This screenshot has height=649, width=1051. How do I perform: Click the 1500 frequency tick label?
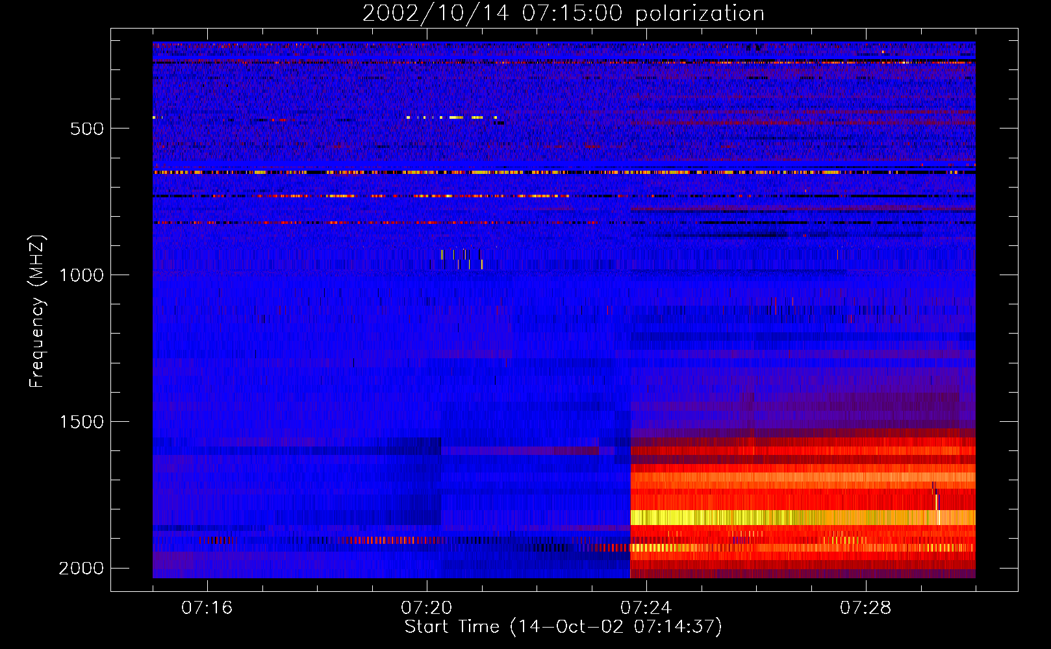pos(81,422)
